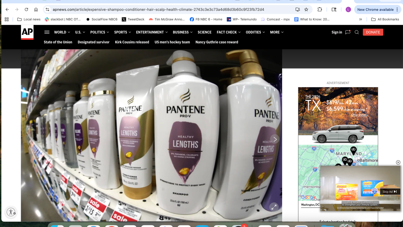Open the Chrome extensions puzzle icon
This screenshot has height=227, width=403.
[320, 9]
